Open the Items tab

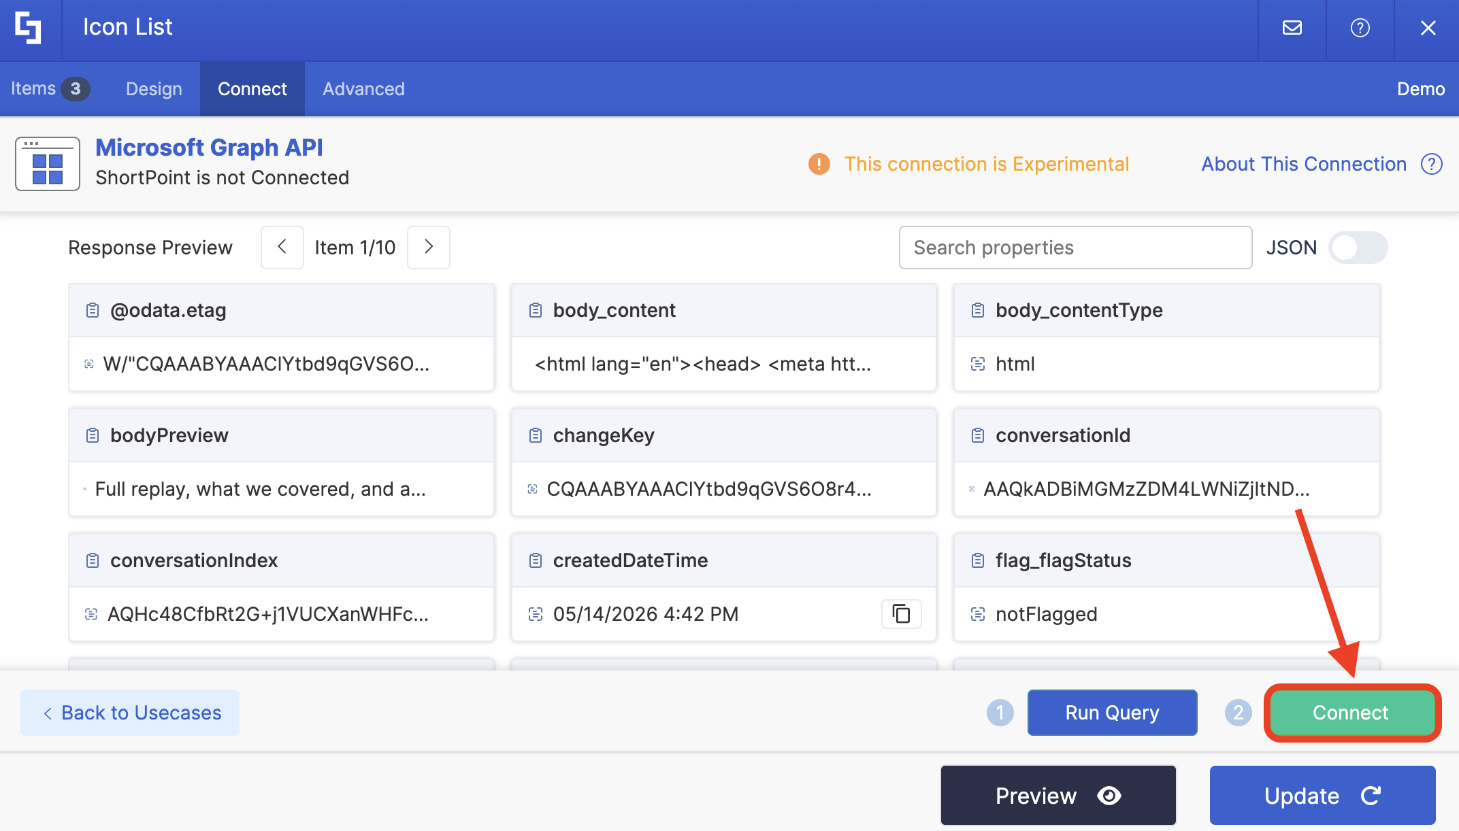click(50, 89)
